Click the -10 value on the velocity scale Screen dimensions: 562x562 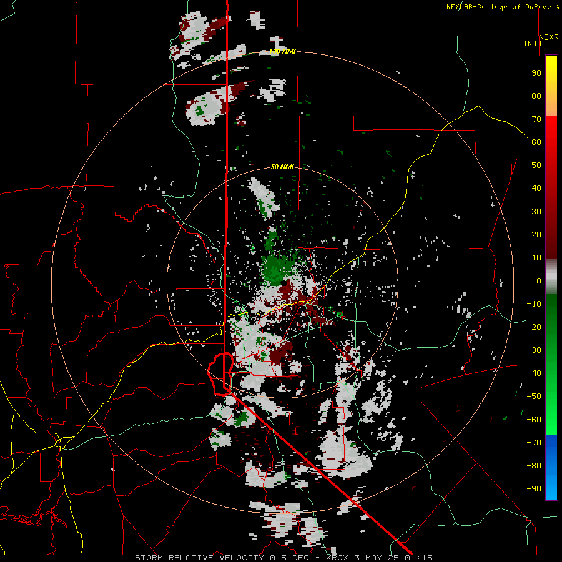[x=534, y=304]
